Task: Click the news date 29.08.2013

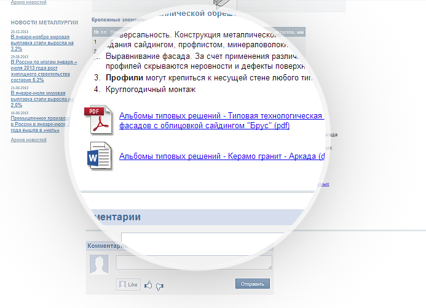Action: click(x=20, y=56)
